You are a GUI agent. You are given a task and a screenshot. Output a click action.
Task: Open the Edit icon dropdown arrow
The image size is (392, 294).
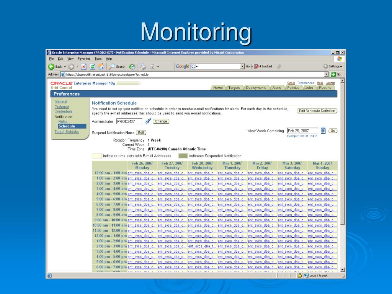[x=158, y=67]
